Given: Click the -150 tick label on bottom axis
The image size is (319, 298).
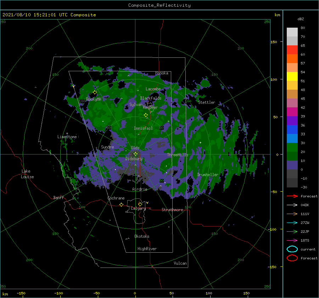Looking at the screenshot, I should point(21,293).
